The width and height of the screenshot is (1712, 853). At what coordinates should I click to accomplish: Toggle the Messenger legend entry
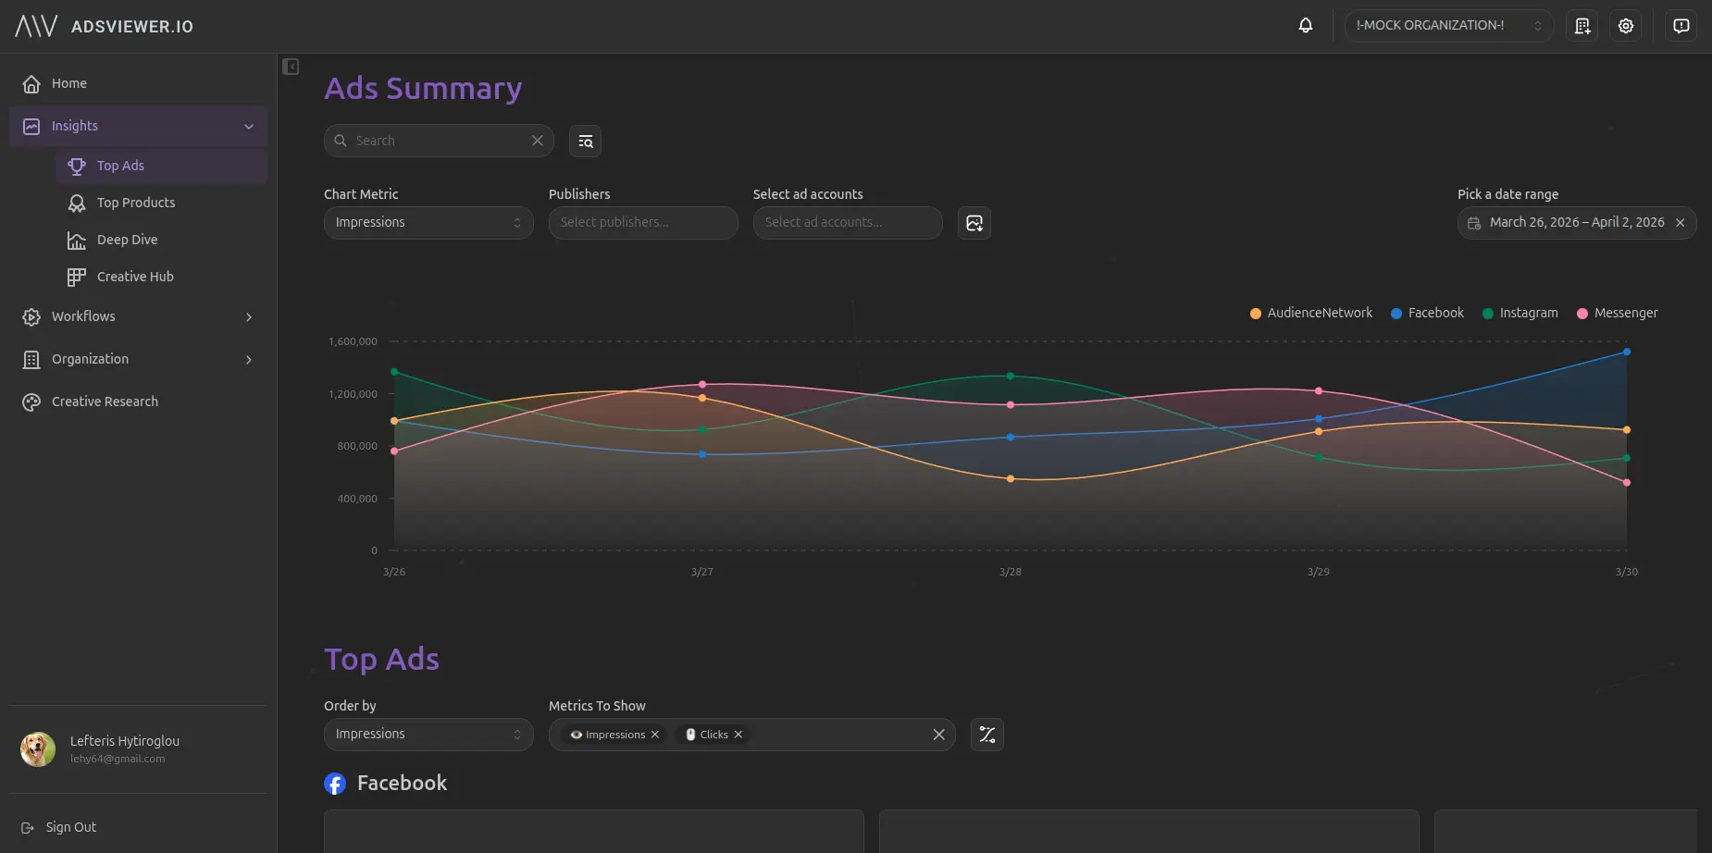pos(1618,313)
